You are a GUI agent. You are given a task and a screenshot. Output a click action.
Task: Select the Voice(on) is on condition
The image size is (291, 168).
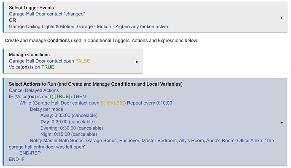pyautogui.click(x=32, y=67)
